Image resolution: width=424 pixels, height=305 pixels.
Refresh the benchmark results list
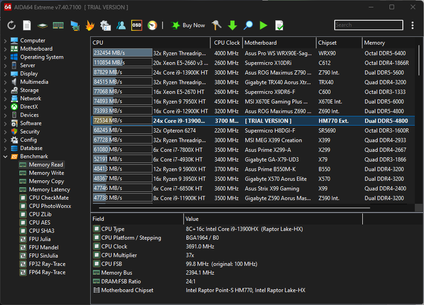(x=11, y=25)
